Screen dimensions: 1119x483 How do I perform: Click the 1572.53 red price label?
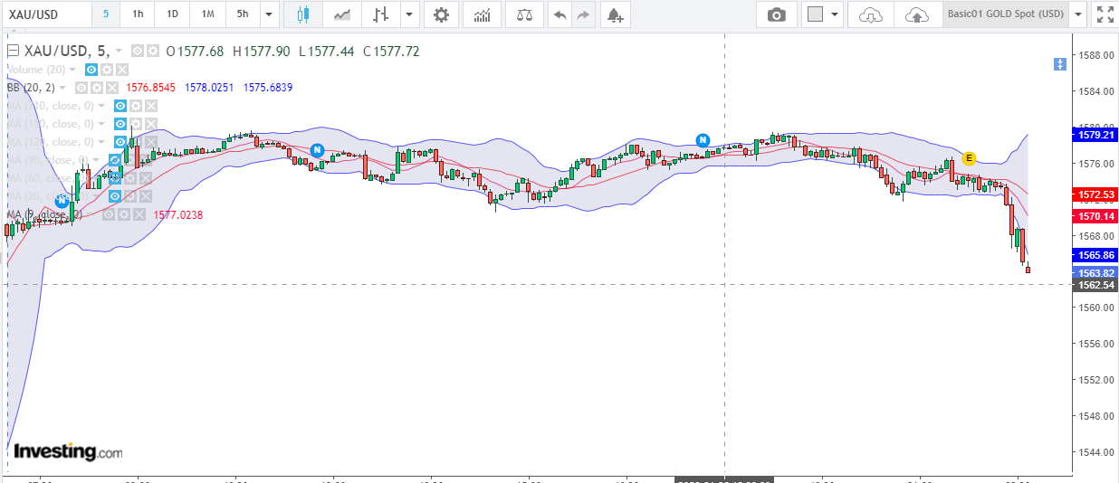[1095, 194]
